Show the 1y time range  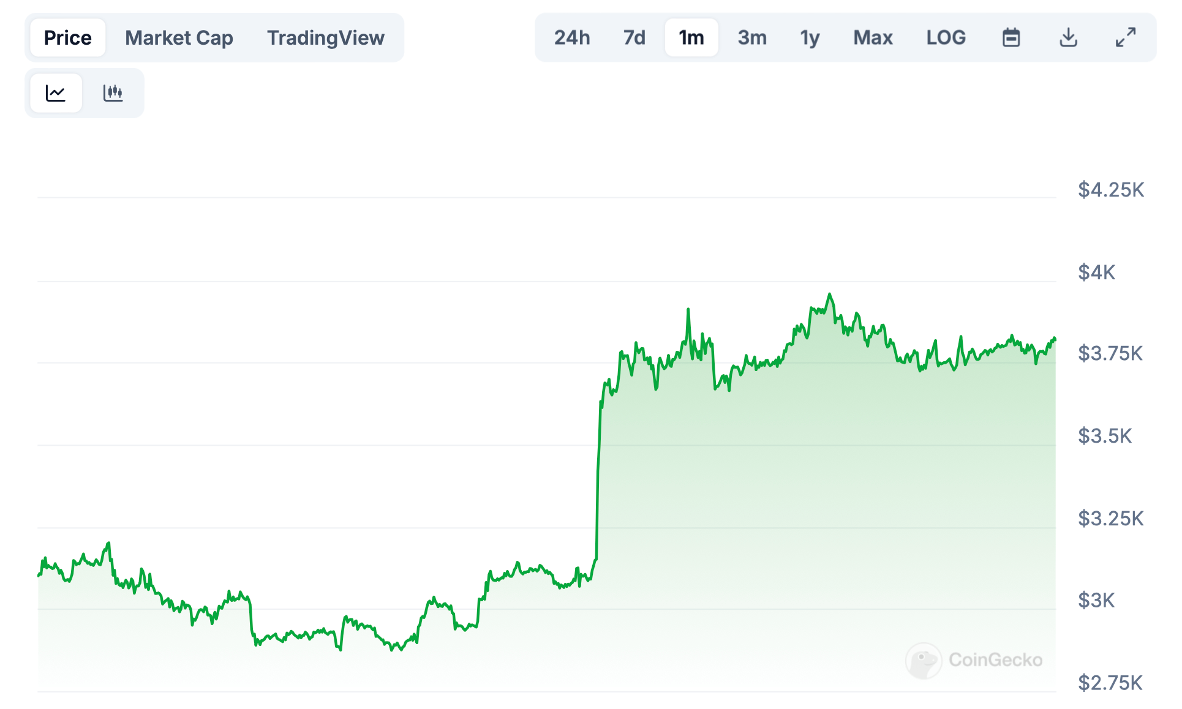pos(810,37)
